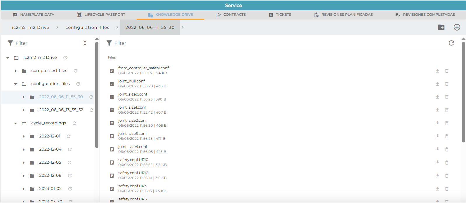Expand the compressed_files folder

pos(16,71)
